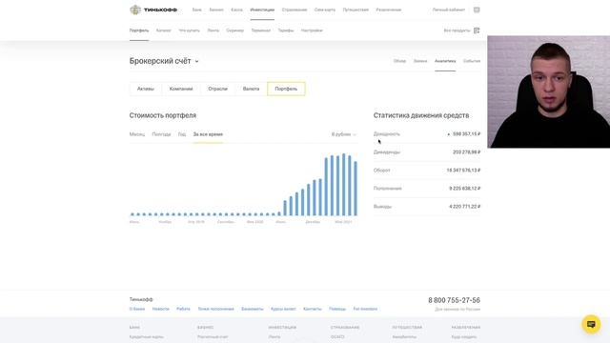
Task: Open the For investors footer link
Action: pyautogui.click(x=365, y=309)
